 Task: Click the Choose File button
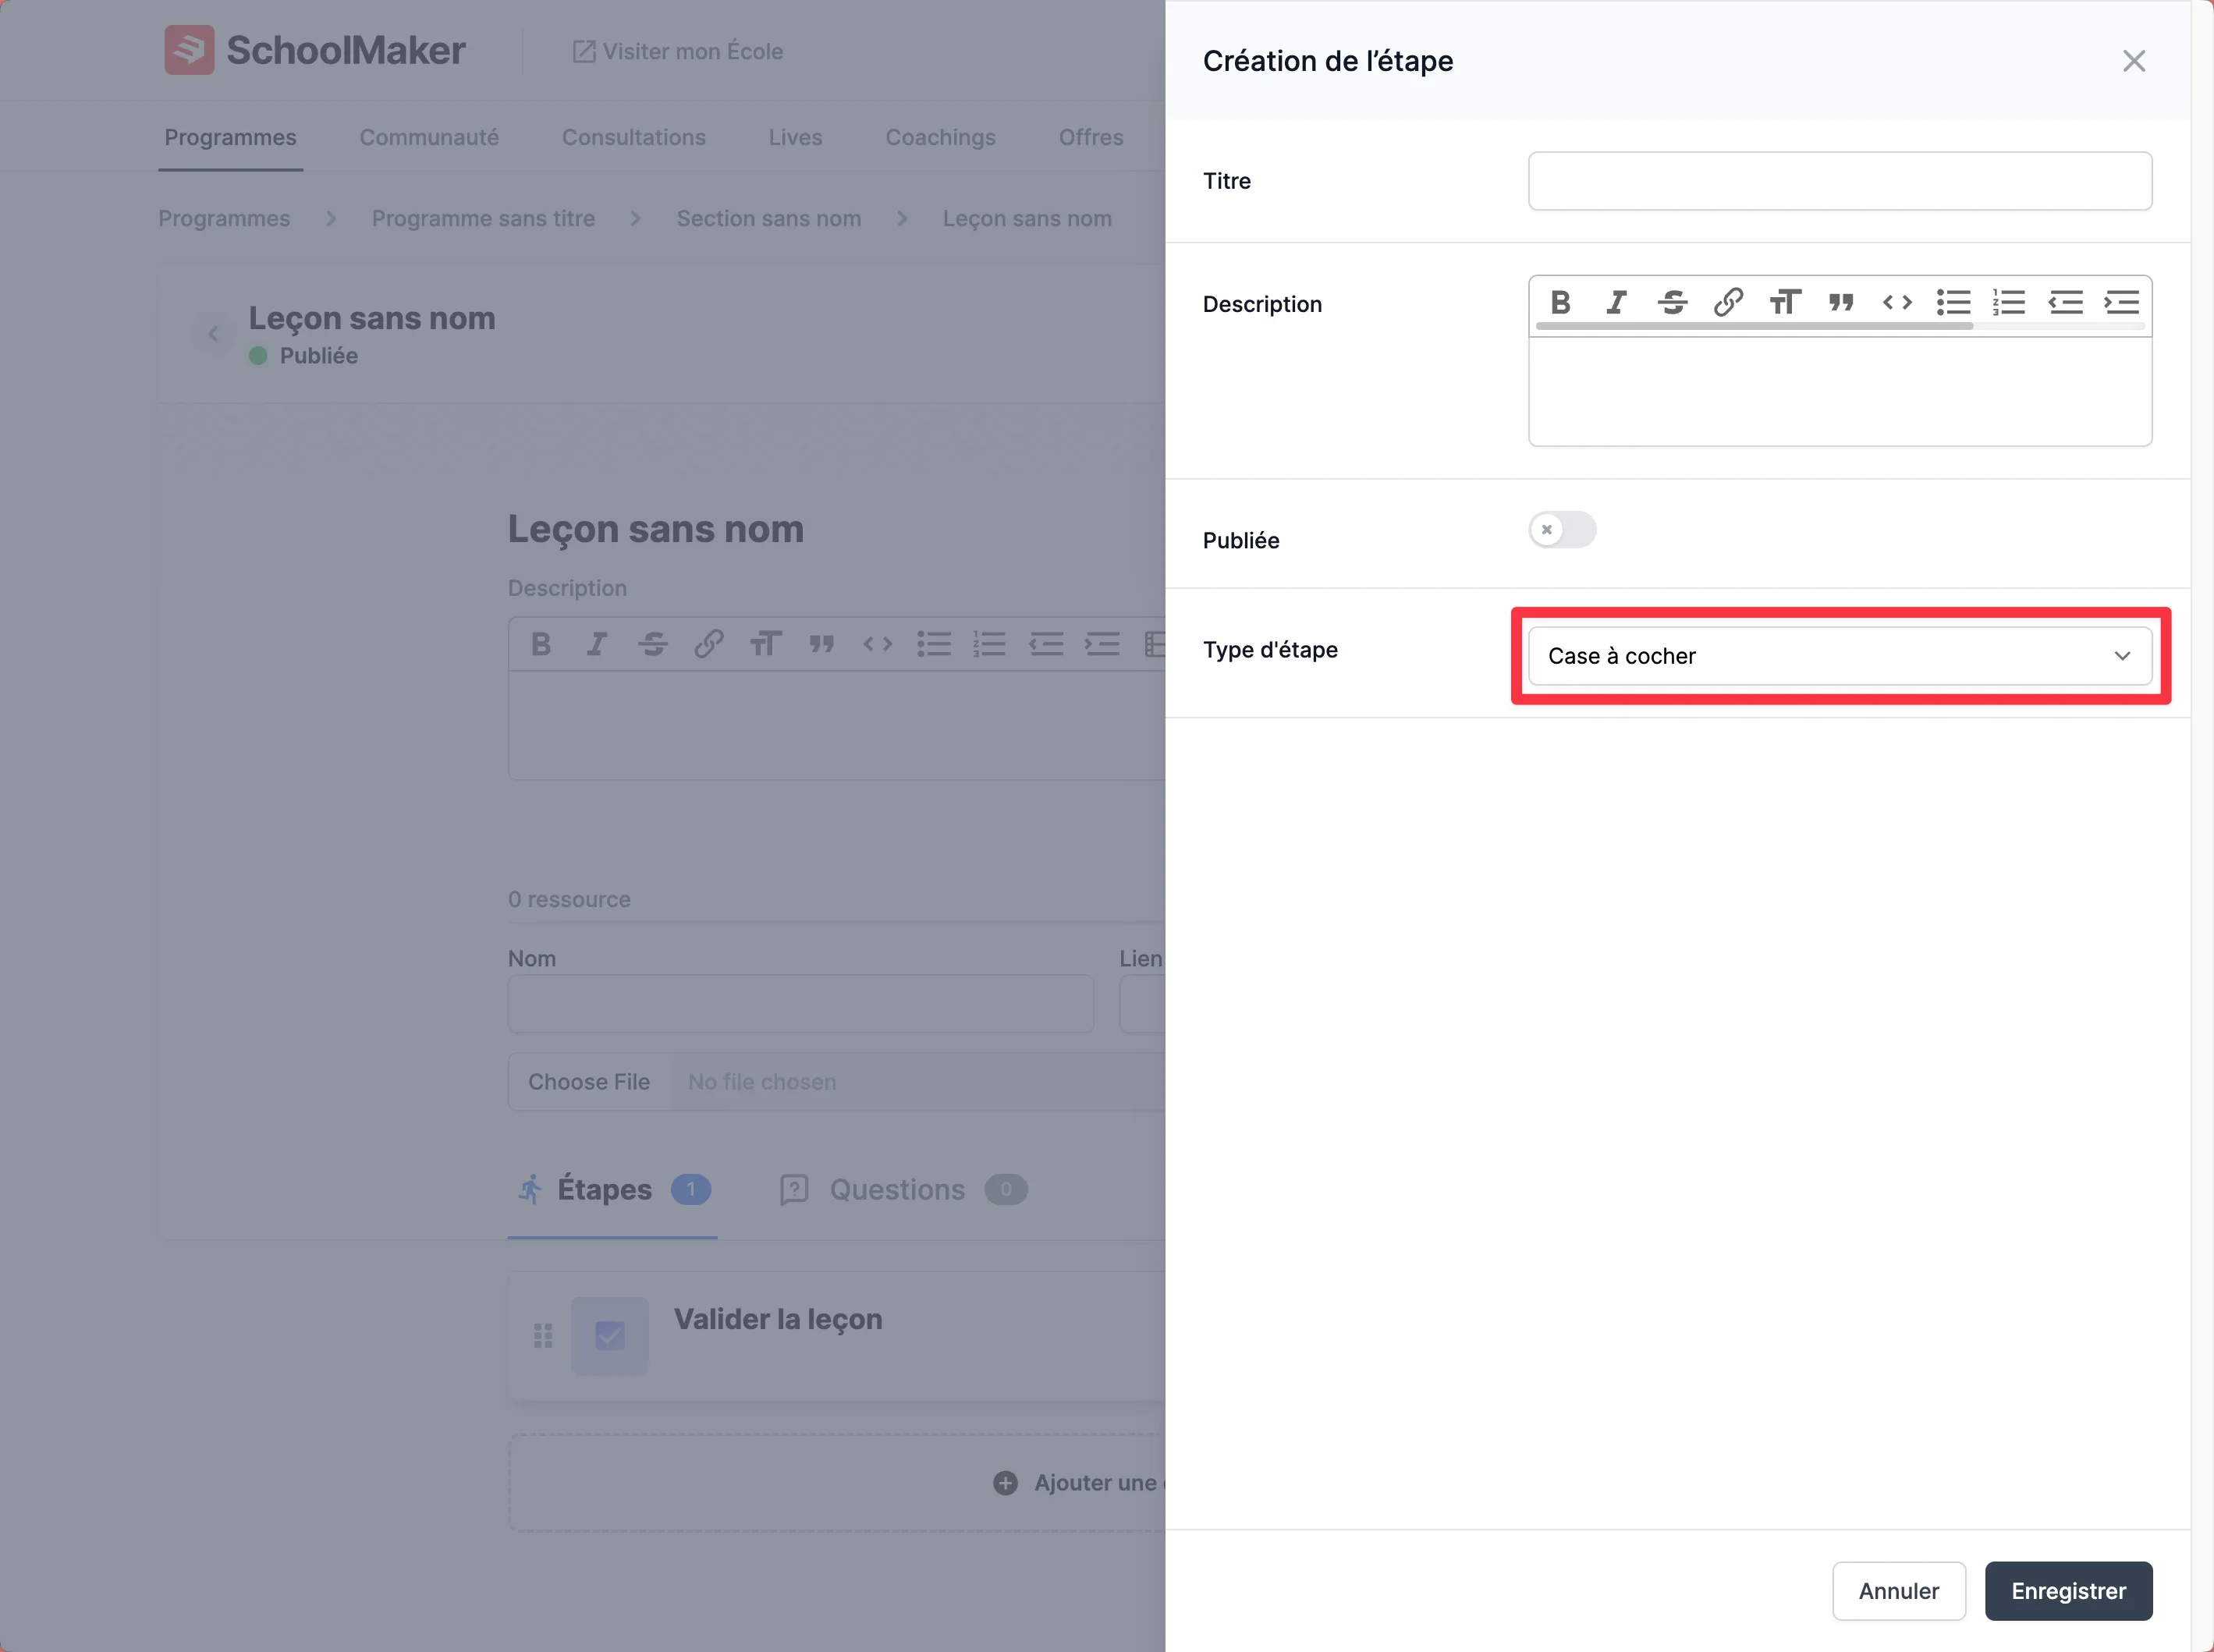589,1082
